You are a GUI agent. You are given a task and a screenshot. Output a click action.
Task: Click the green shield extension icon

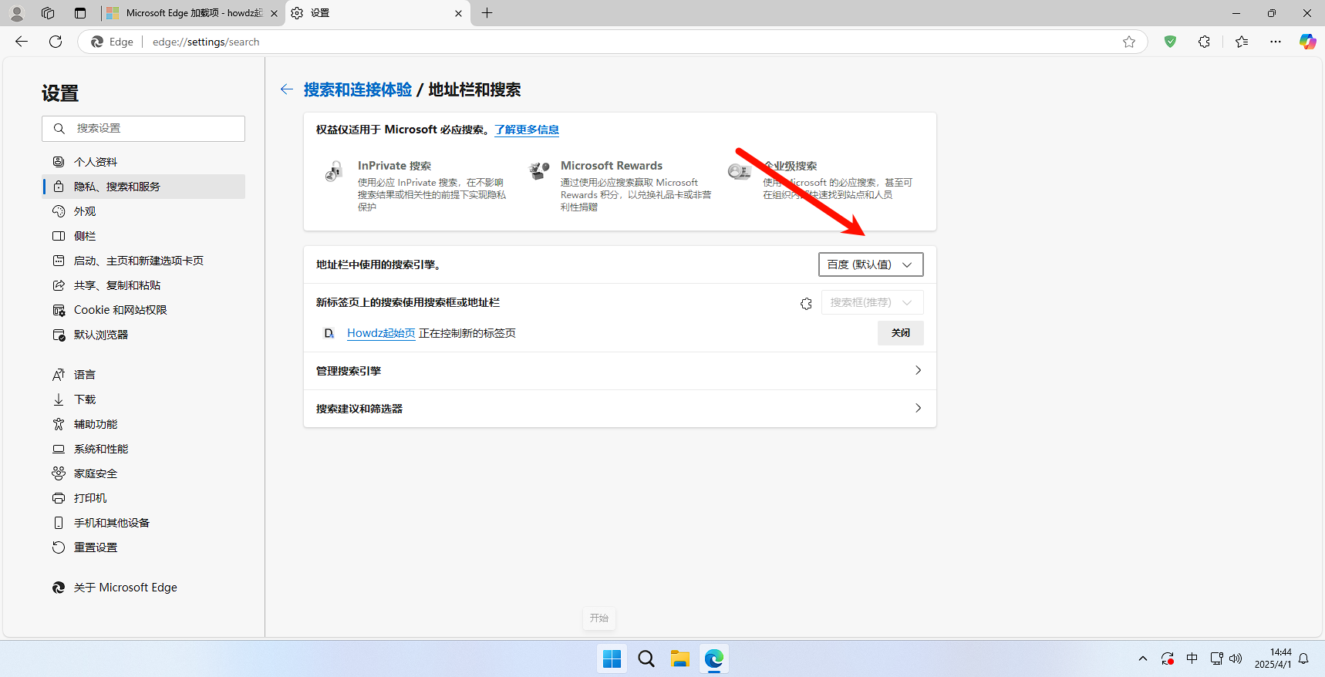click(1170, 42)
